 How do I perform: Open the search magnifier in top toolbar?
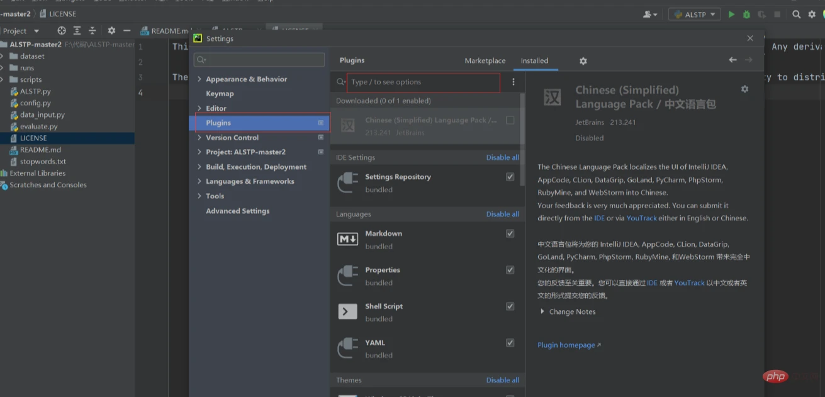click(796, 14)
